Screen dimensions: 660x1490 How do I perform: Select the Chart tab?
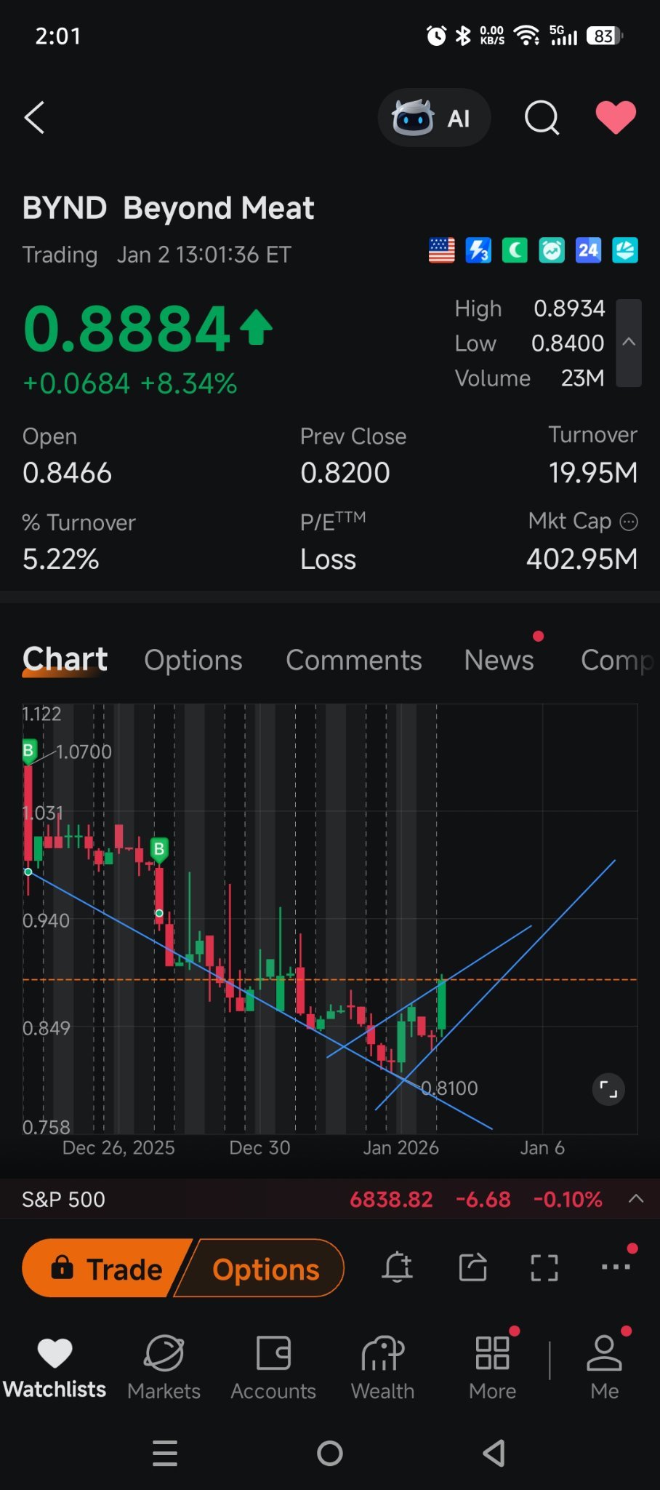65,659
